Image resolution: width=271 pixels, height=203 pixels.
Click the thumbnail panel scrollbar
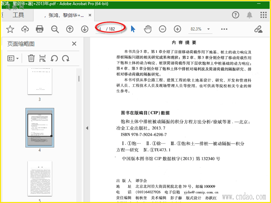pyautogui.click(x=79, y=79)
